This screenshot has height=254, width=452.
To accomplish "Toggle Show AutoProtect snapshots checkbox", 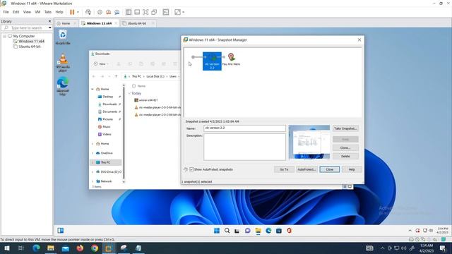I will click(191, 169).
